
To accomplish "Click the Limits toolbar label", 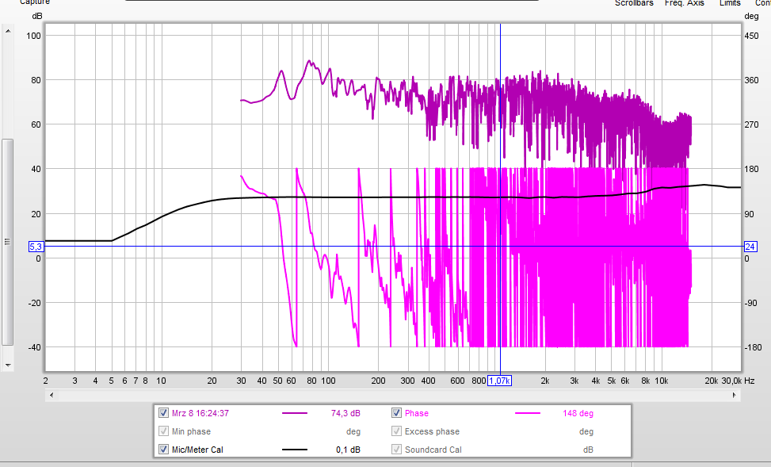I will click(x=730, y=3).
